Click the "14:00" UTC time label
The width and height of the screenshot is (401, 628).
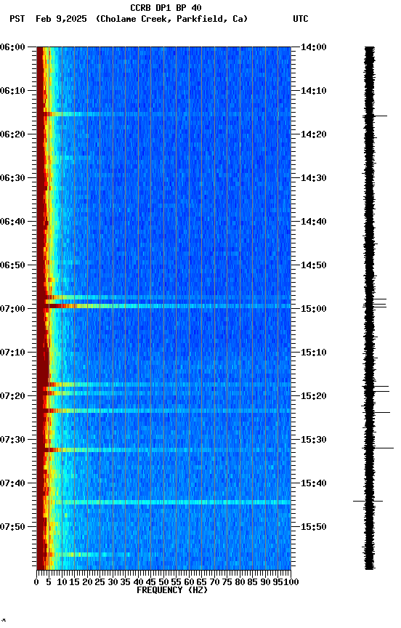coord(314,47)
